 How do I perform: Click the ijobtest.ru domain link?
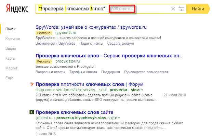pos(44,118)
